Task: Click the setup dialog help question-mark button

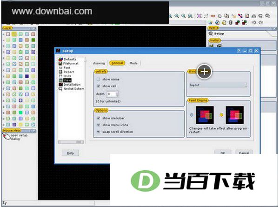Action: click(x=239, y=51)
